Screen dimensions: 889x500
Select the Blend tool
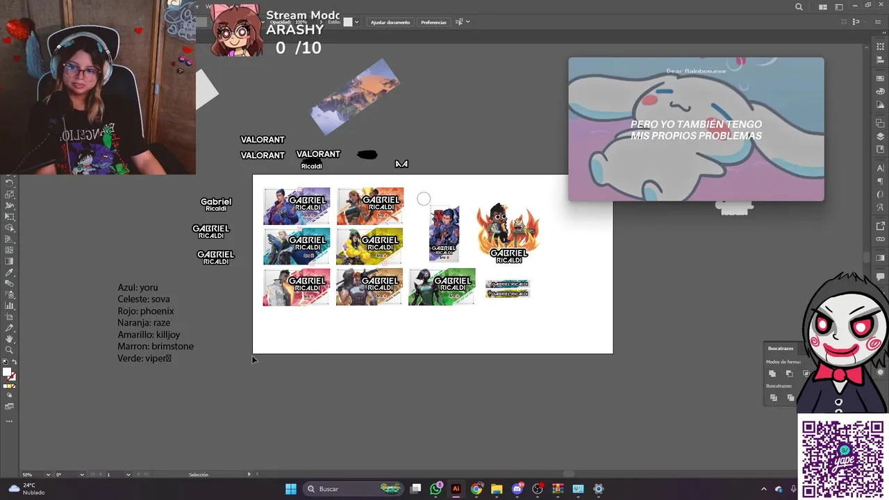click(10, 283)
